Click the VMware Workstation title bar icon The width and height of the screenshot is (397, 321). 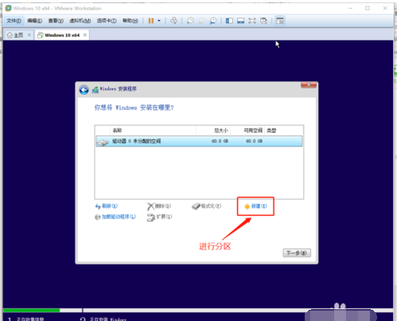point(8,8)
